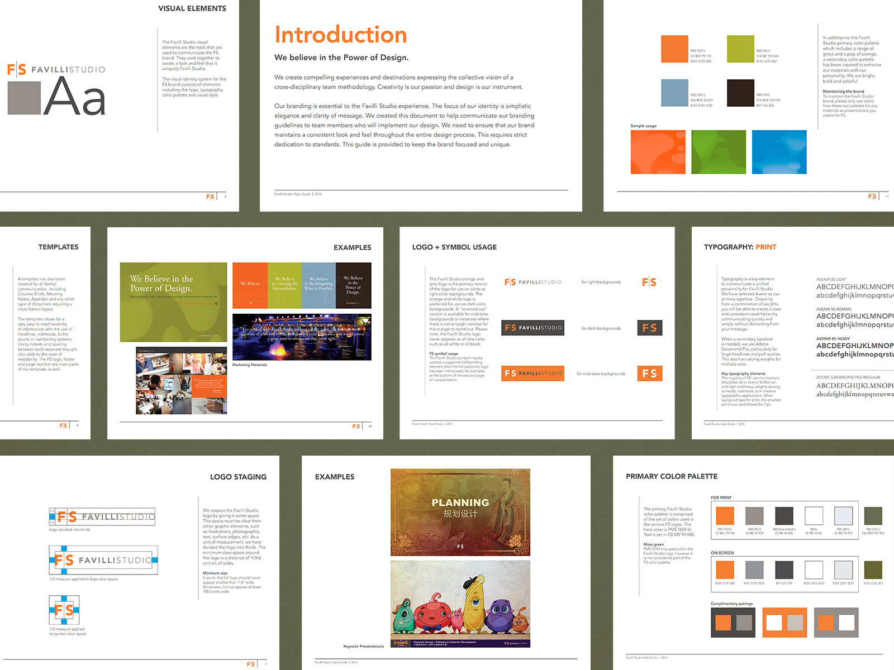Open the green sample usage image

[x=719, y=152]
